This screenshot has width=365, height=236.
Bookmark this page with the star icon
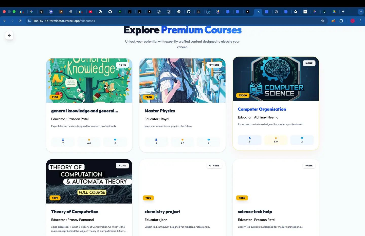point(323,21)
